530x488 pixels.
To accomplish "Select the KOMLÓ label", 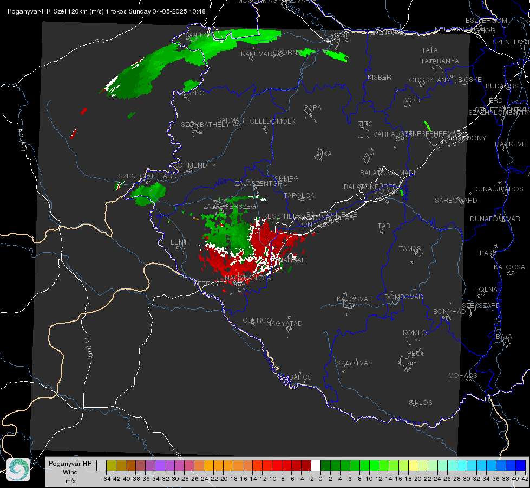I will click(415, 333).
